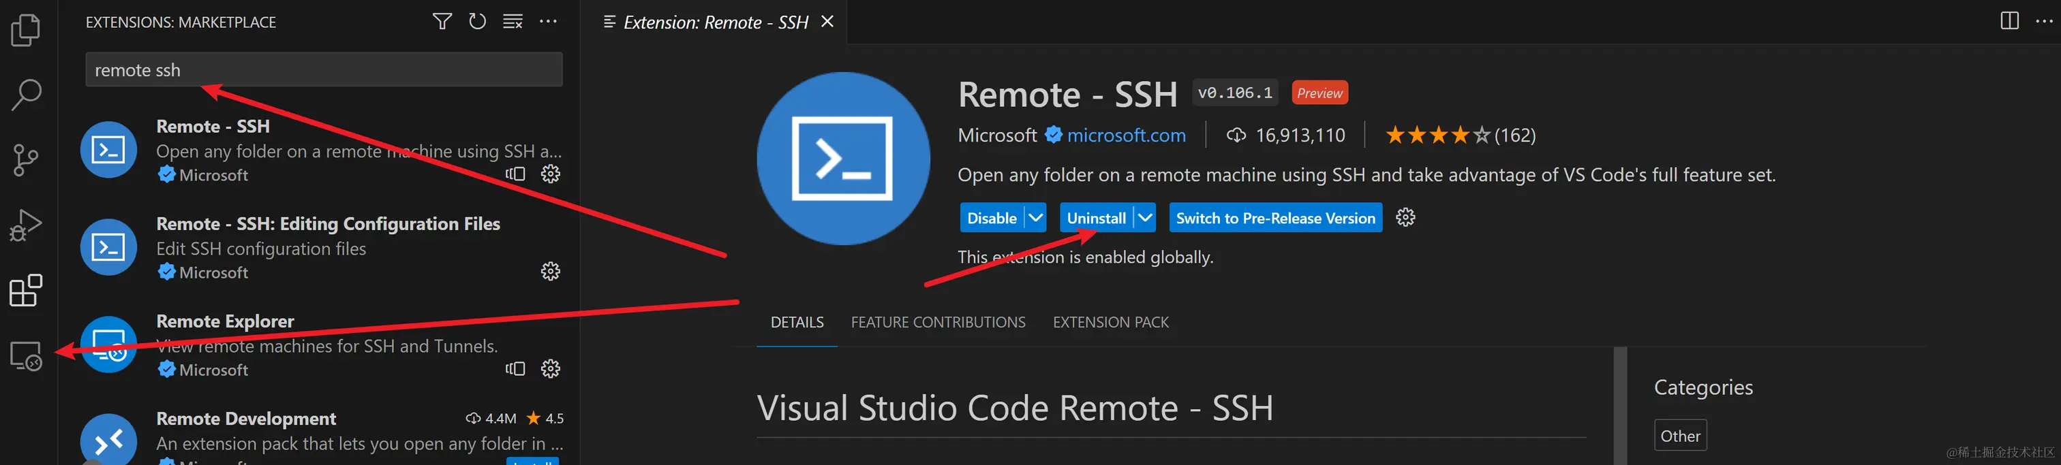Switch to the FEATURE CONTRIBUTIONS tab

tap(938, 322)
